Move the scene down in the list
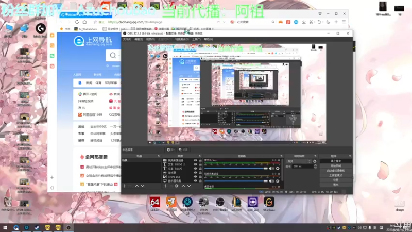The height and width of the screenshot is (232, 412). point(143,186)
